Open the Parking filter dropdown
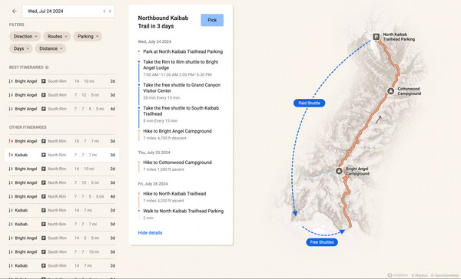 tap(88, 36)
